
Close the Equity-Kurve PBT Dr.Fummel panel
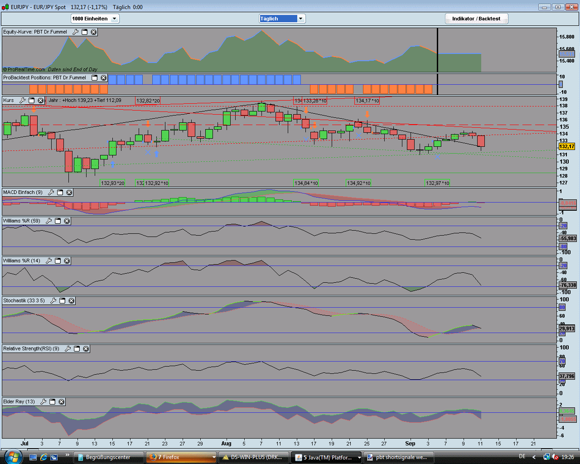(94, 32)
